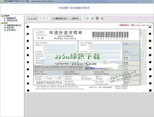The width and height of the screenshot is (154, 117).
Task: Click the Other checkbox under Contents
Action: pyautogui.click(x=55, y=77)
